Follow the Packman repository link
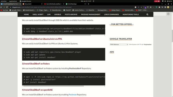 point(73,95)
